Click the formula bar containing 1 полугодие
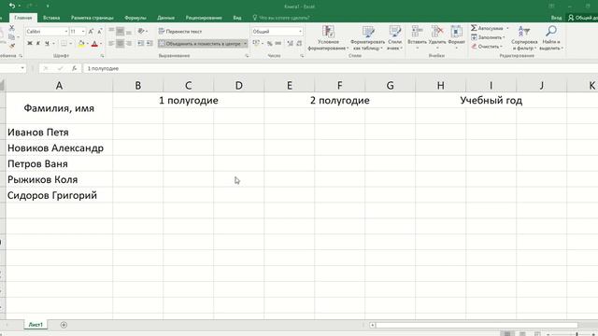 [339, 68]
